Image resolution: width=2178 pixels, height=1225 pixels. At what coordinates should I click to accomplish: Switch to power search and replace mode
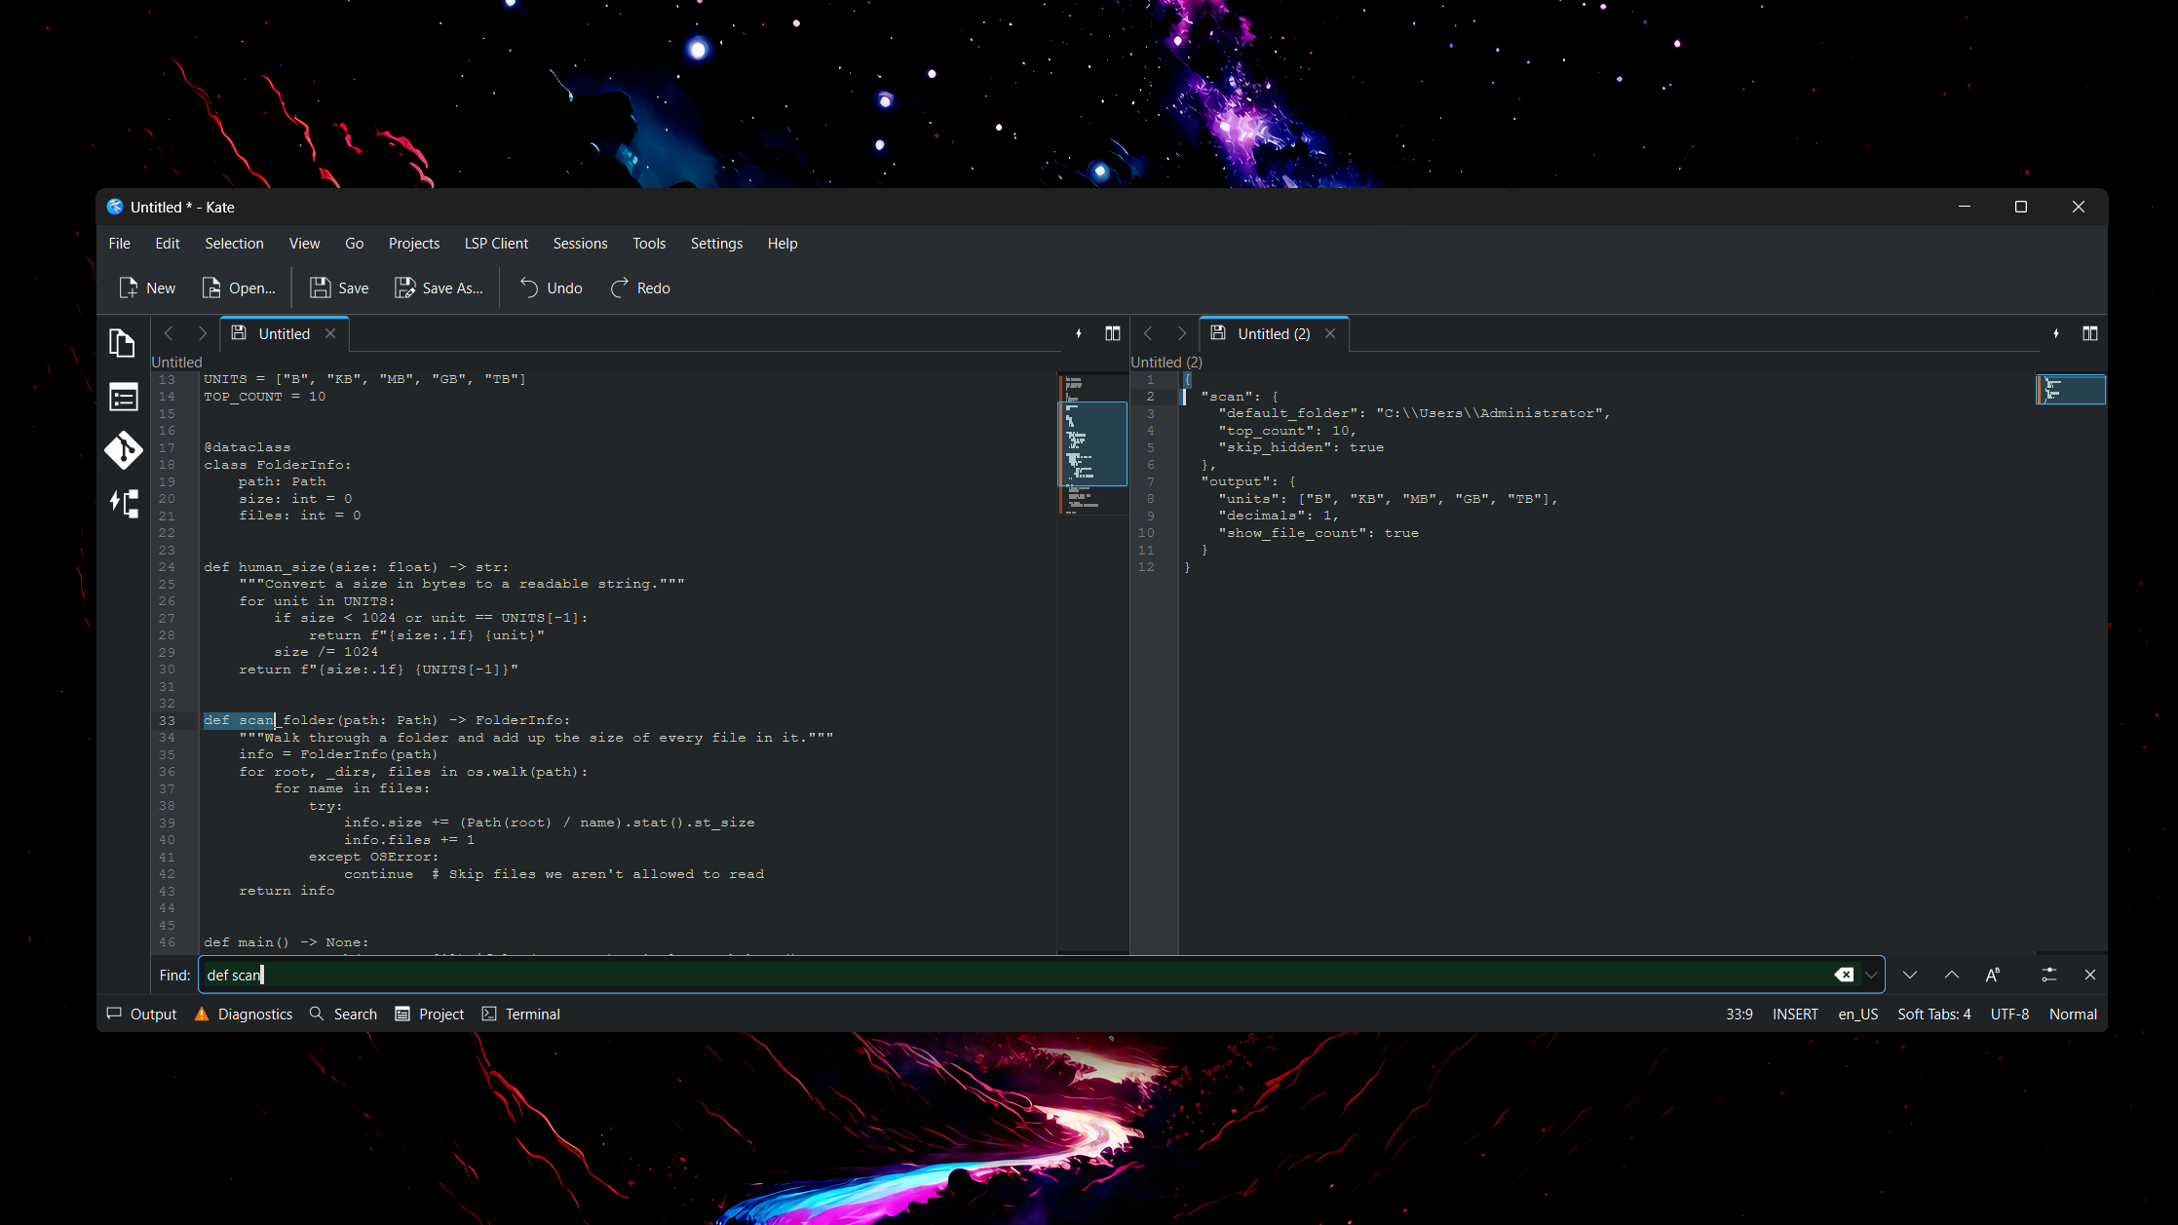(2049, 975)
